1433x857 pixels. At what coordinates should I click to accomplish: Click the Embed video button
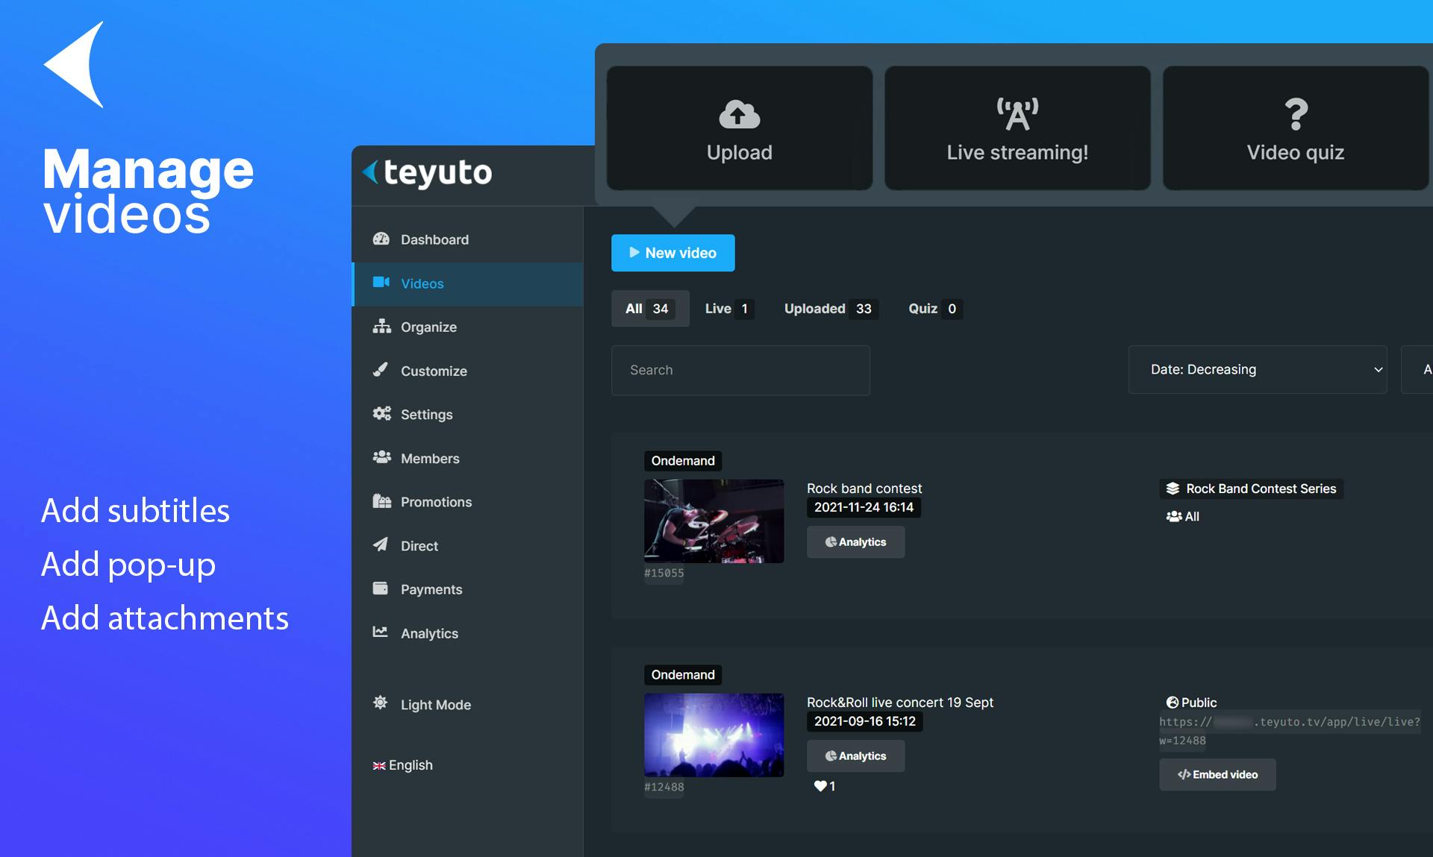1217,775
